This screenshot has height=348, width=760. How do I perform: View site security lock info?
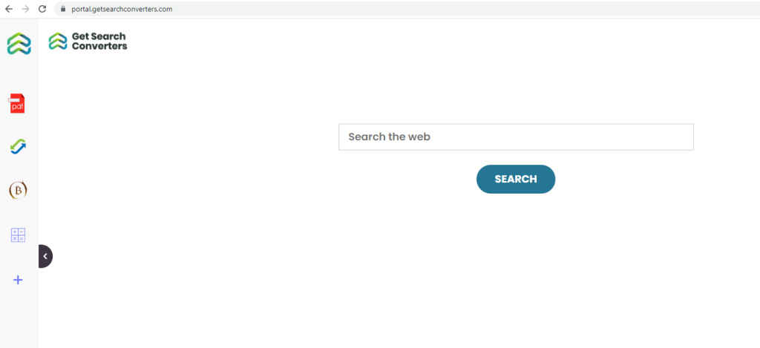tap(62, 9)
